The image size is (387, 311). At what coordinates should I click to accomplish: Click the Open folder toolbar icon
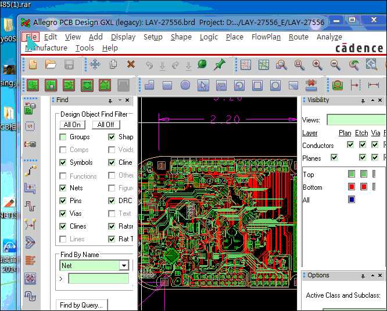[x=51, y=65]
